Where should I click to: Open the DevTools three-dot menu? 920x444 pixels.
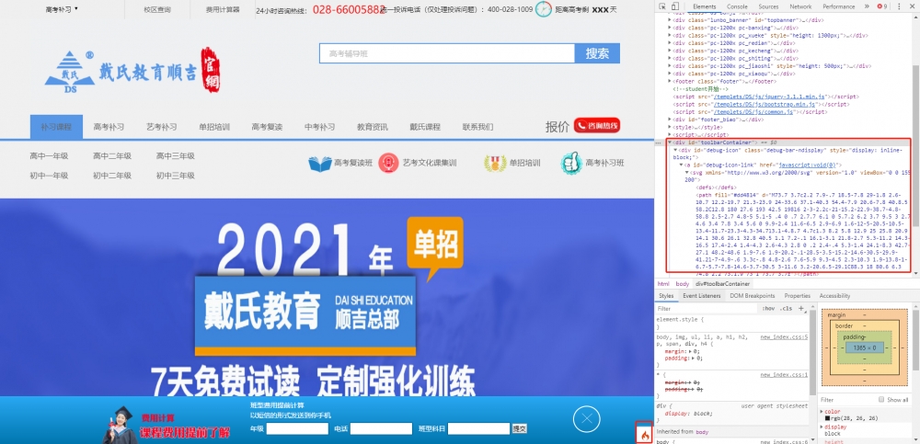click(x=898, y=6)
